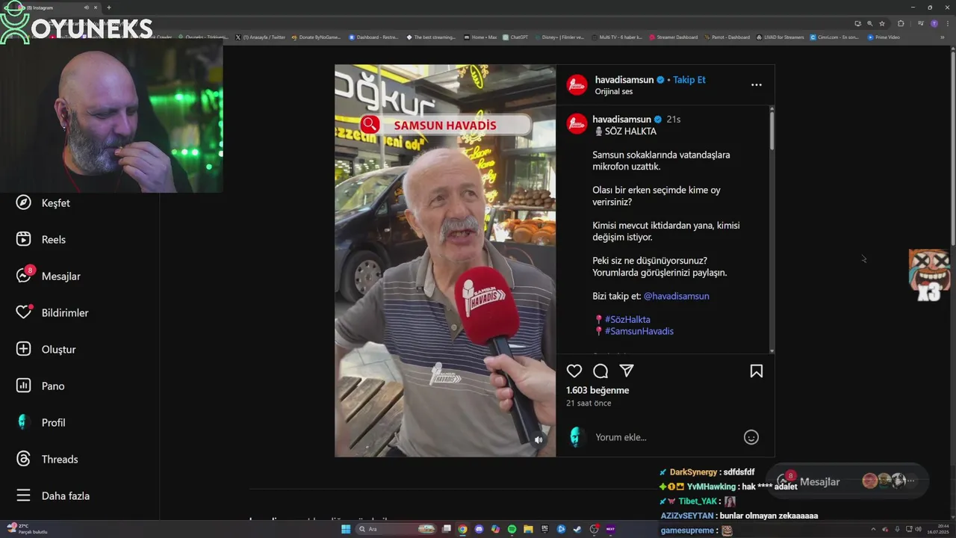Click the video of the interviewed man
Screen dimensions: 956x538
tap(445, 260)
